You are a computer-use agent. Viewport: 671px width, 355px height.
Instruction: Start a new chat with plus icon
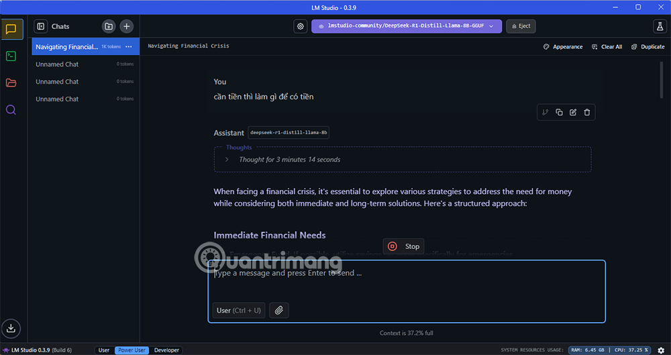point(127,27)
